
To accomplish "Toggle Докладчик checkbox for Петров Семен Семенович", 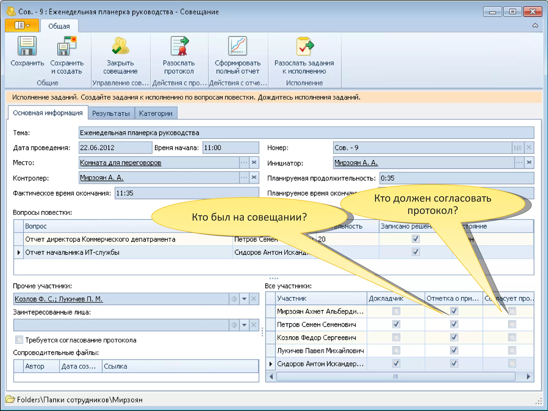I will 396,324.
